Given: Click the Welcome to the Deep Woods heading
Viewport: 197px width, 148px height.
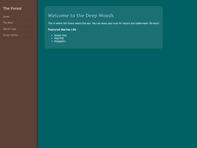Looking at the screenshot, I should click(x=81, y=16).
